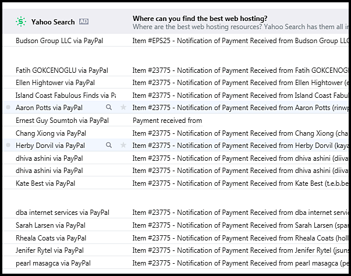The image size is (351, 276).
Task: Open subject mentioning Aaron Potts payment
Action: [x=240, y=108]
